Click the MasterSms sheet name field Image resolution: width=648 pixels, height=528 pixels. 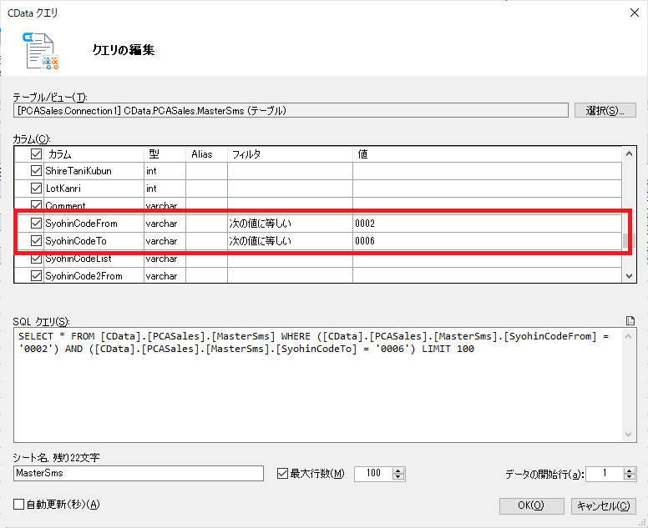tap(139, 473)
